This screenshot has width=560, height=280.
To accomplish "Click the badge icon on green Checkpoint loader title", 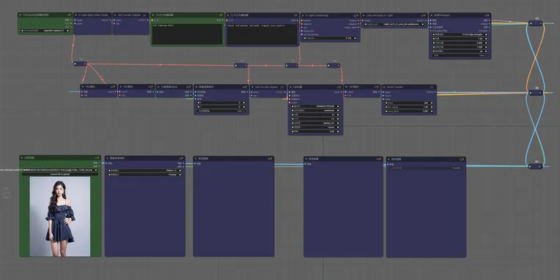I will pos(69,15).
